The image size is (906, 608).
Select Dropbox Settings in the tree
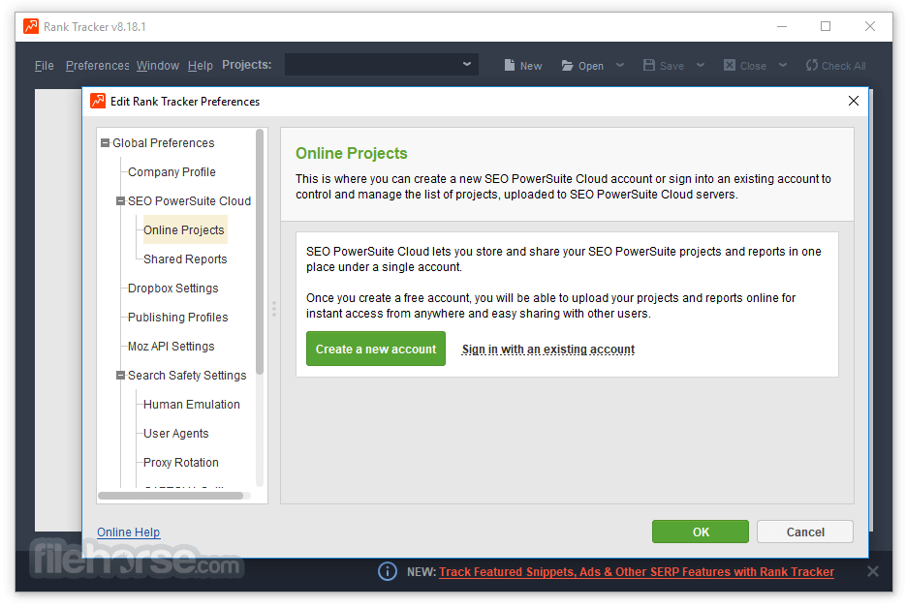click(x=172, y=289)
